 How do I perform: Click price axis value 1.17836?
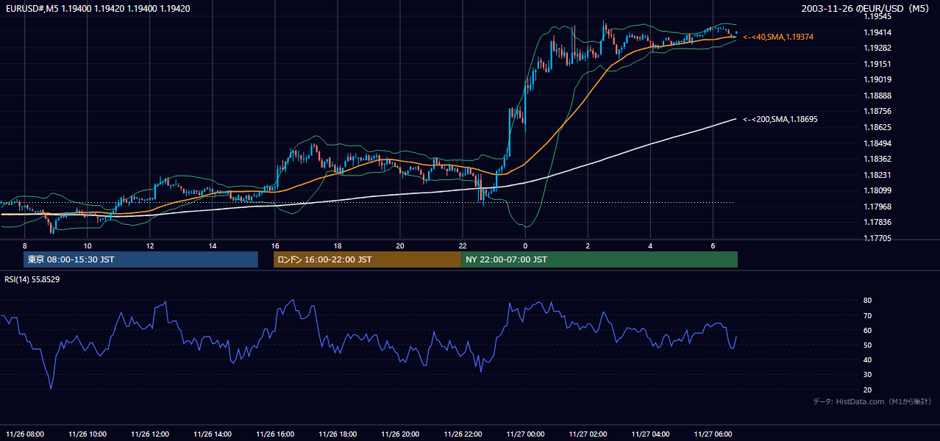[877, 222]
